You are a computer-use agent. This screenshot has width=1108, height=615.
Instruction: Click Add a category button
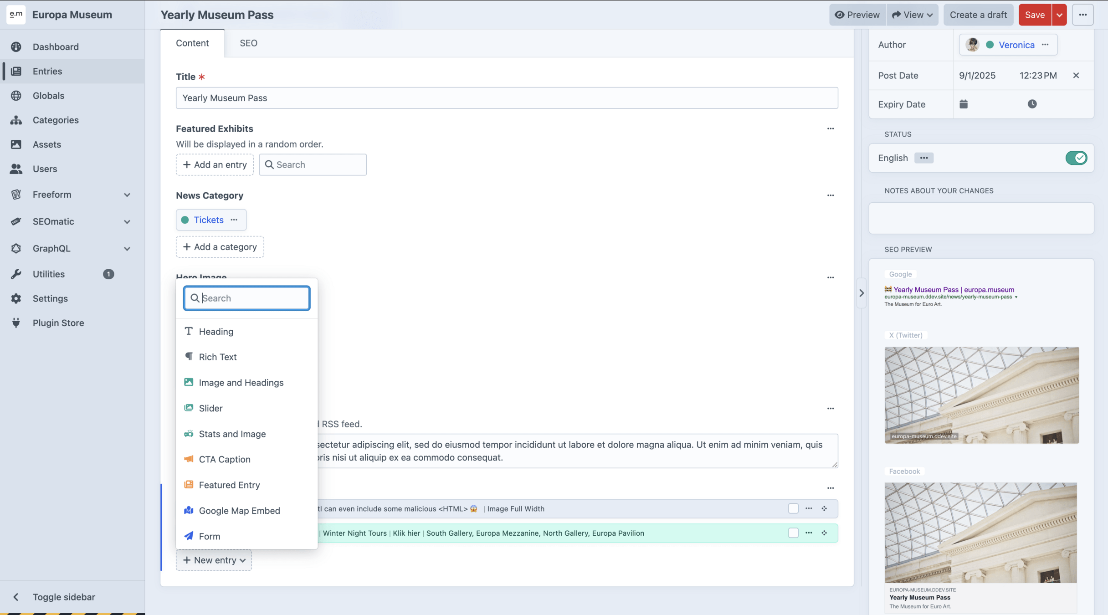tap(220, 247)
